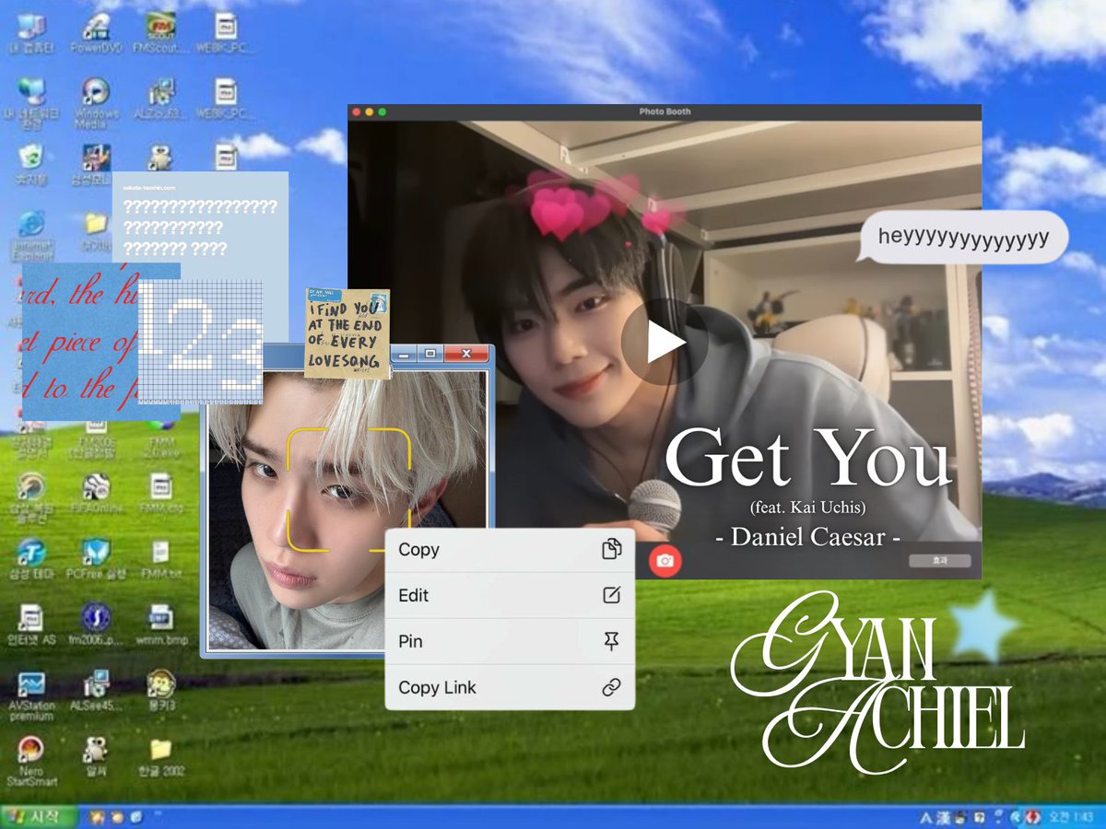Click the copy icon in the context menu
Viewport: 1106px width, 829px height.
pyautogui.click(x=611, y=550)
